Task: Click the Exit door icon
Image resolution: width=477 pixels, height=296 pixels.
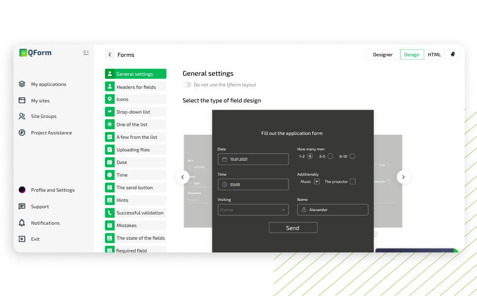Action: pyautogui.click(x=22, y=239)
